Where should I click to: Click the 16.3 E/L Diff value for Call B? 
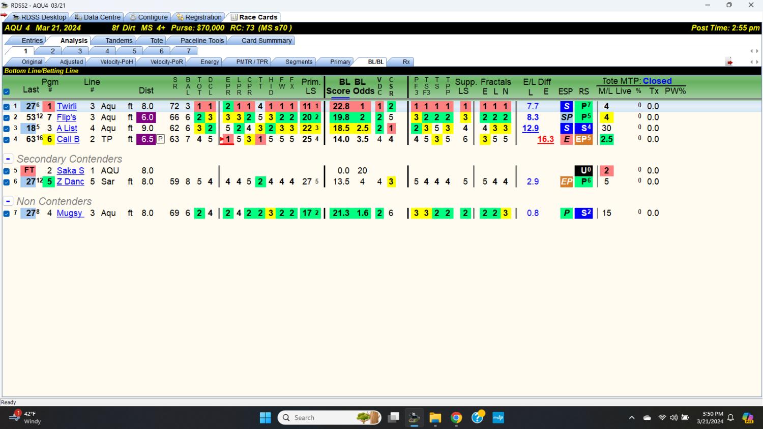[x=545, y=139]
